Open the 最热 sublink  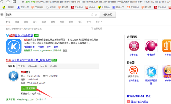(56, 47)
